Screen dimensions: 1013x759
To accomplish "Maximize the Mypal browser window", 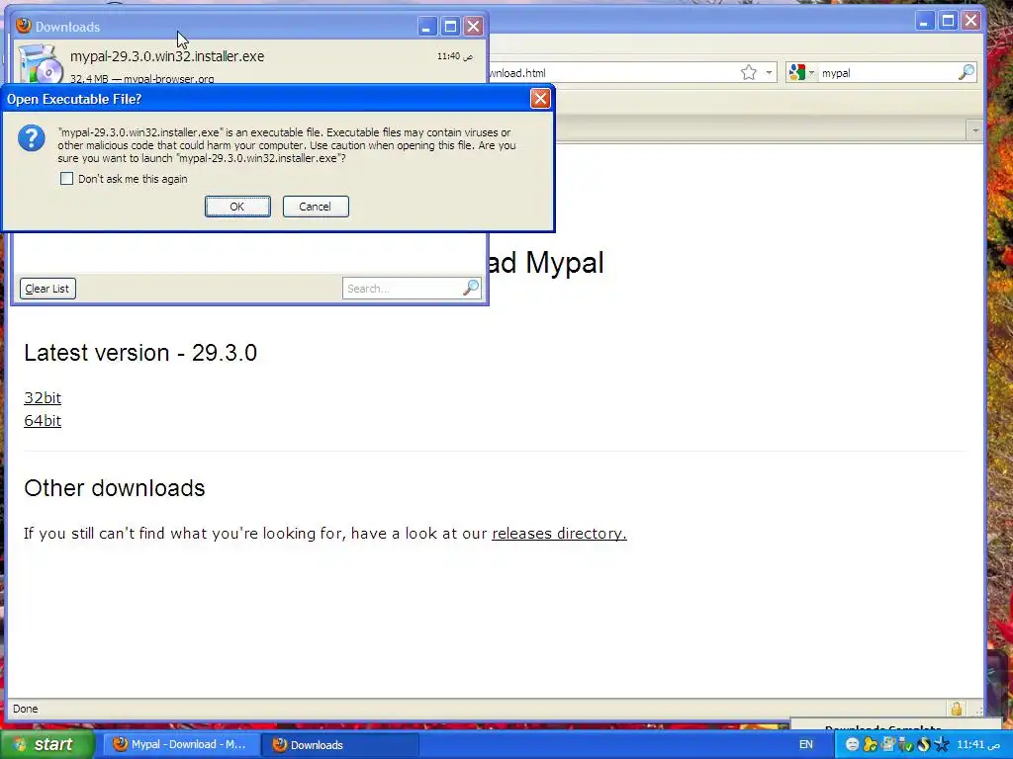I will (x=948, y=21).
